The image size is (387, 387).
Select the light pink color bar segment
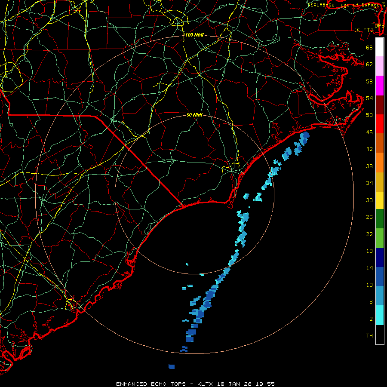[x=380, y=66]
